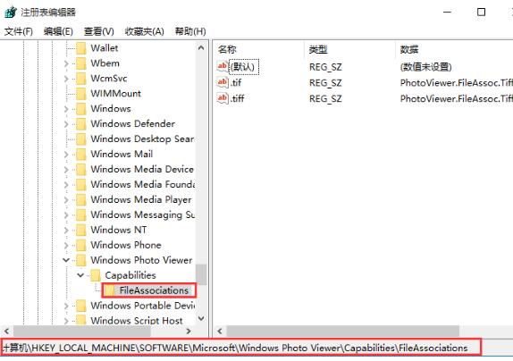The height and width of the screenshot is (361, 513).
Task: Click the .tif string value icon
Action: (x=223, y=82)
